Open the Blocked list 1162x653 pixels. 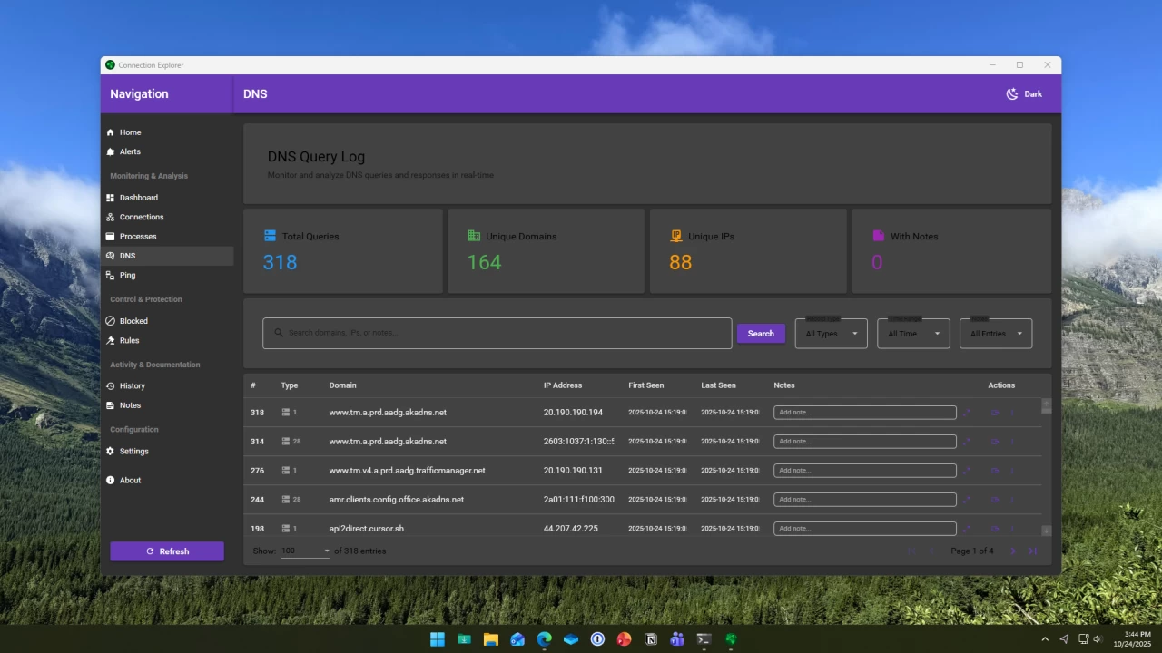click(133, 320)
